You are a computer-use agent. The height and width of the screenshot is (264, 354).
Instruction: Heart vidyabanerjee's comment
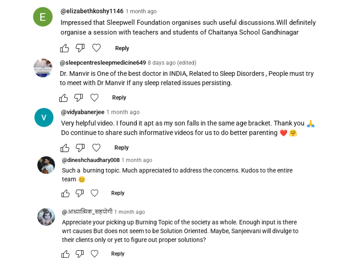coord(96,148)
